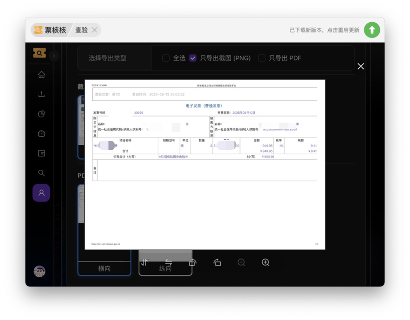Select the 横向 orientation option

104,268
